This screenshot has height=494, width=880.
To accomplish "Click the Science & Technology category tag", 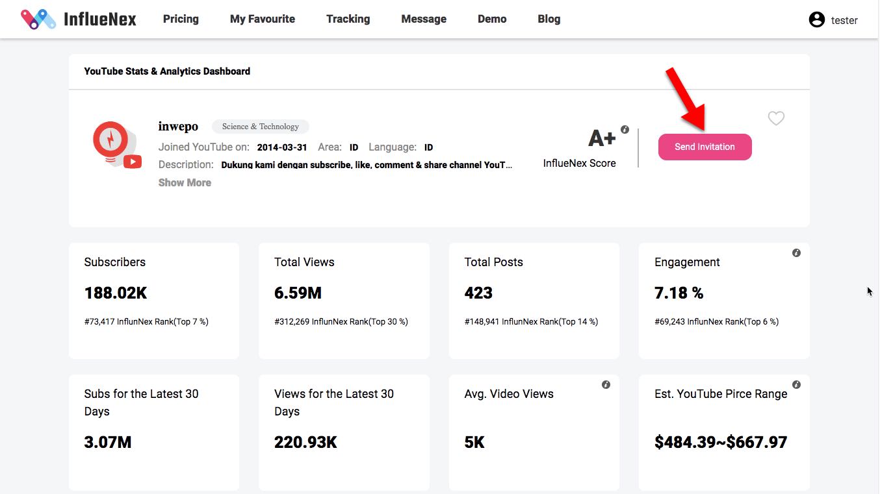I will point(261,127).
